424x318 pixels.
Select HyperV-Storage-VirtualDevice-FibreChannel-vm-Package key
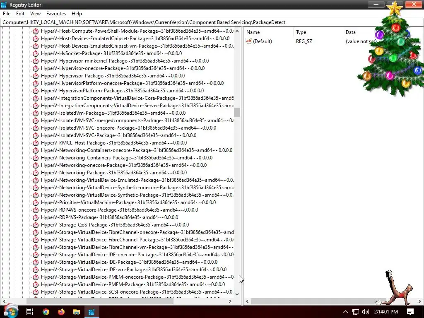click(x=137, y=247)
